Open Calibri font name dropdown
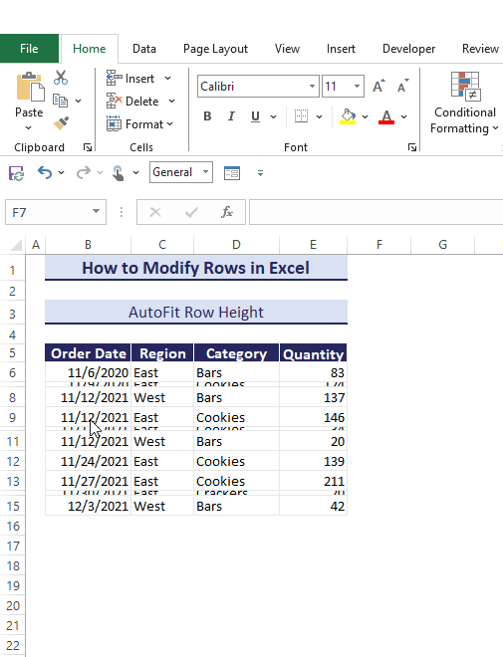 click(x=312, y=87)
